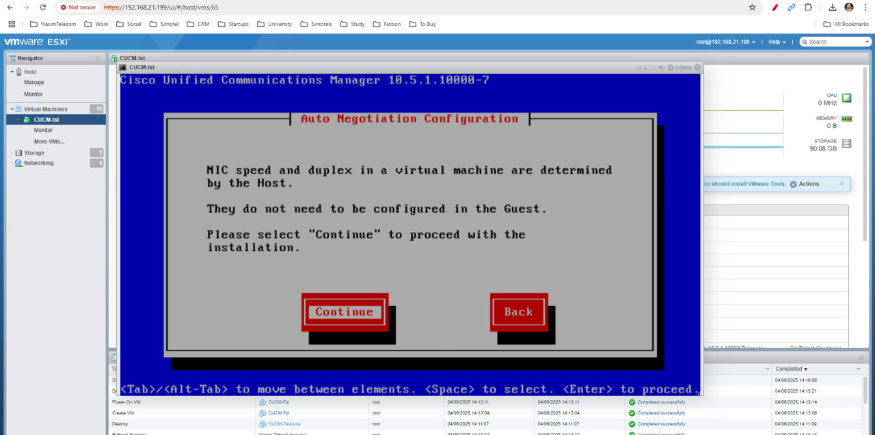Bookmark this page with the star icon
The width and height of the screenshot is (875, 435).
pyautogui.click(x=753, y=8)
